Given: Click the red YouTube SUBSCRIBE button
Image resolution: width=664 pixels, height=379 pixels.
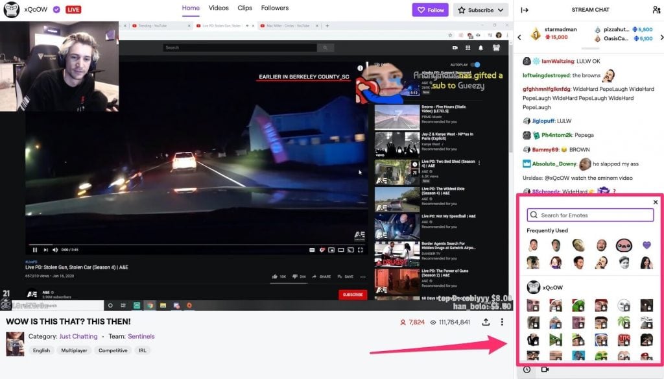Looking at the screenshot, I should (x=353, y=295).
